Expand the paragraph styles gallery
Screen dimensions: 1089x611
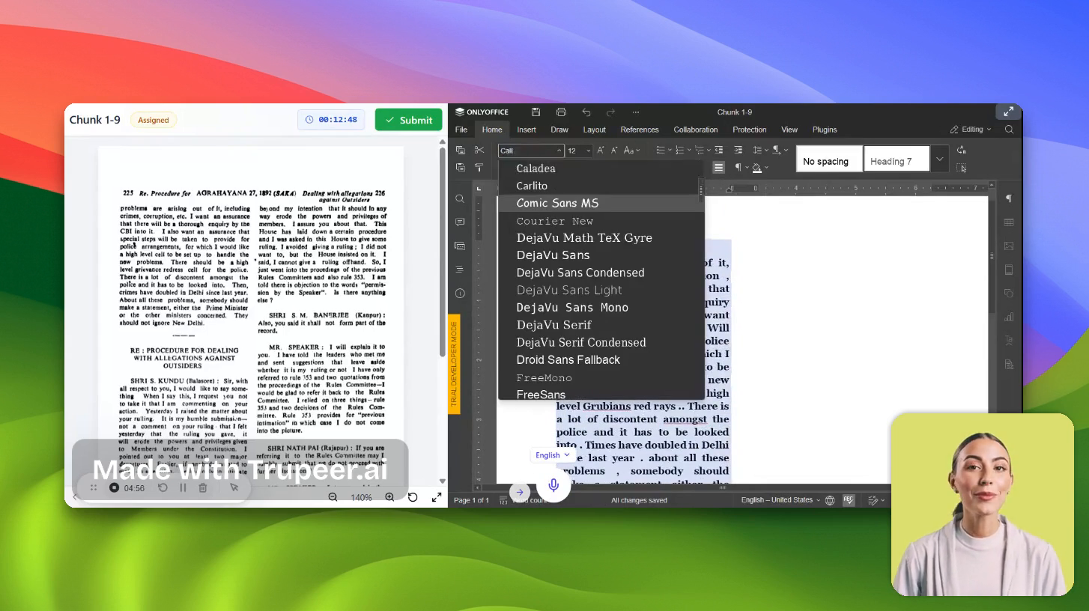(x=939, y=159)
